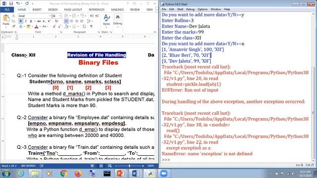
Task: Toggle Align Right paragraph alignment
Action: [x=77, y=21]
